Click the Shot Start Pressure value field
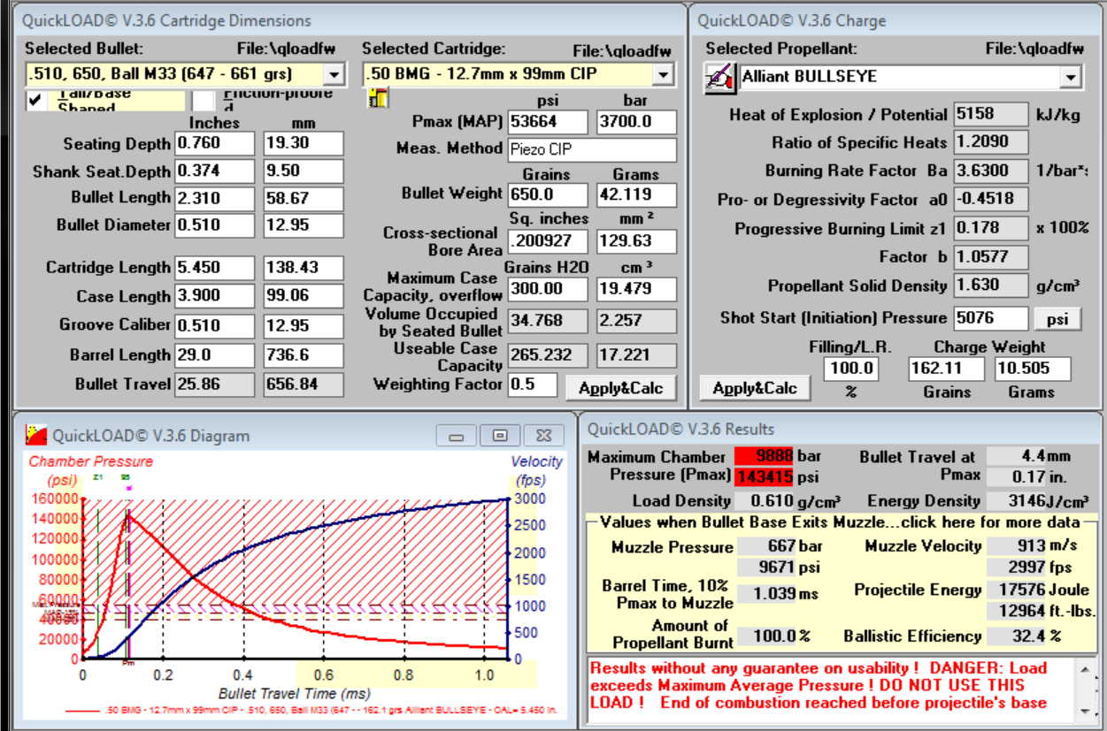The width and height of the screenshot is (1107, 731). tap(990, 318)
